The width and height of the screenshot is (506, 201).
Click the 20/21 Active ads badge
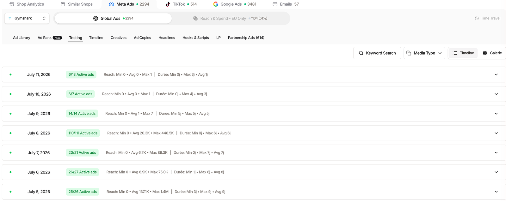[x=82, y=153]
